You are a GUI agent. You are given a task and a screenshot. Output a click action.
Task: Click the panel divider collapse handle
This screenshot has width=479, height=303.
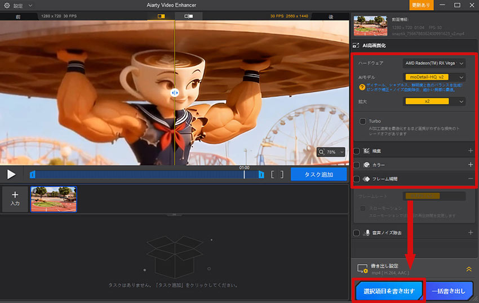pyautogui.click(x=174, y=215)
